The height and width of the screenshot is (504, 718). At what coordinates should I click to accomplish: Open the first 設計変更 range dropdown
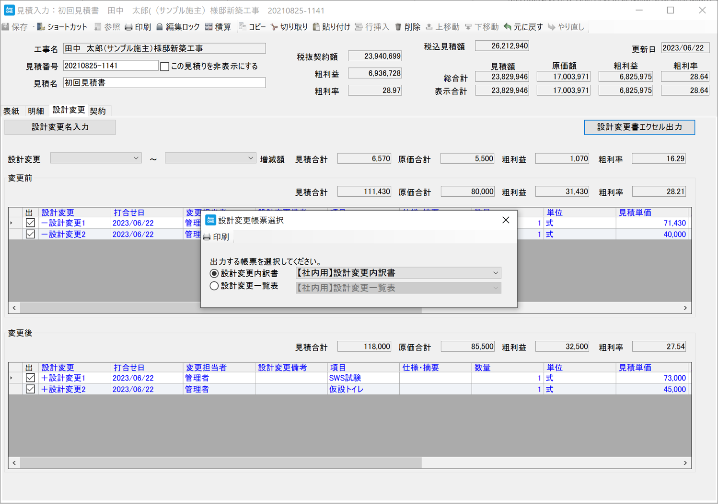coord(96,158)
